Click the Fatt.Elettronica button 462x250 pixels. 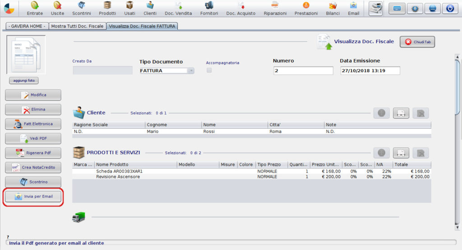[33, 124]
